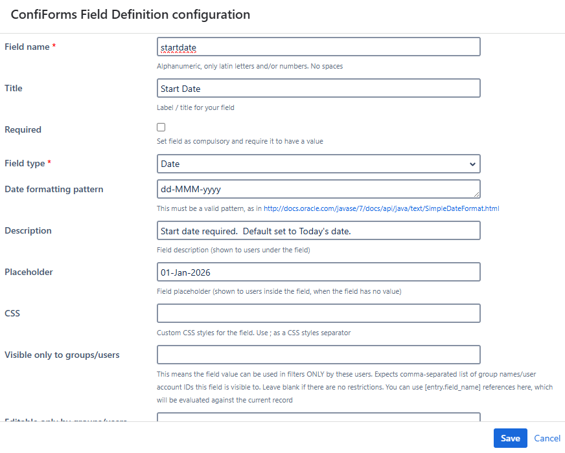This screenshot has height=453, width=565.
Task: Click the Cancel link
Action: coord(547,438)
